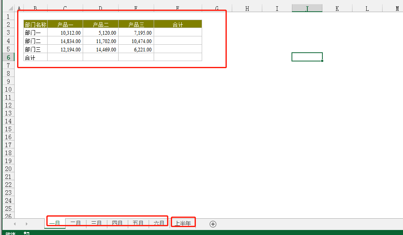This screenshot has width=403, height=235.
Task: Click the cell containing 6,221.00
Action: tap(136, 49)
